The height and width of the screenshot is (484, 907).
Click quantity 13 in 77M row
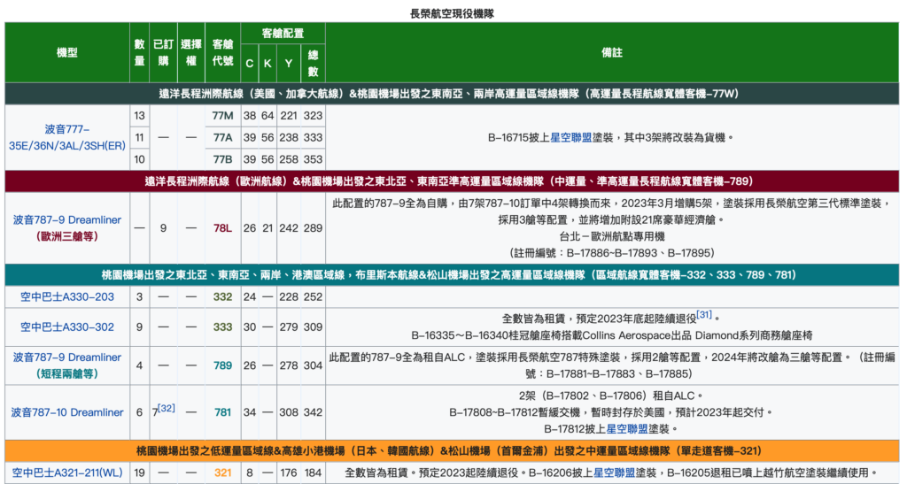(x=139, y=116)
